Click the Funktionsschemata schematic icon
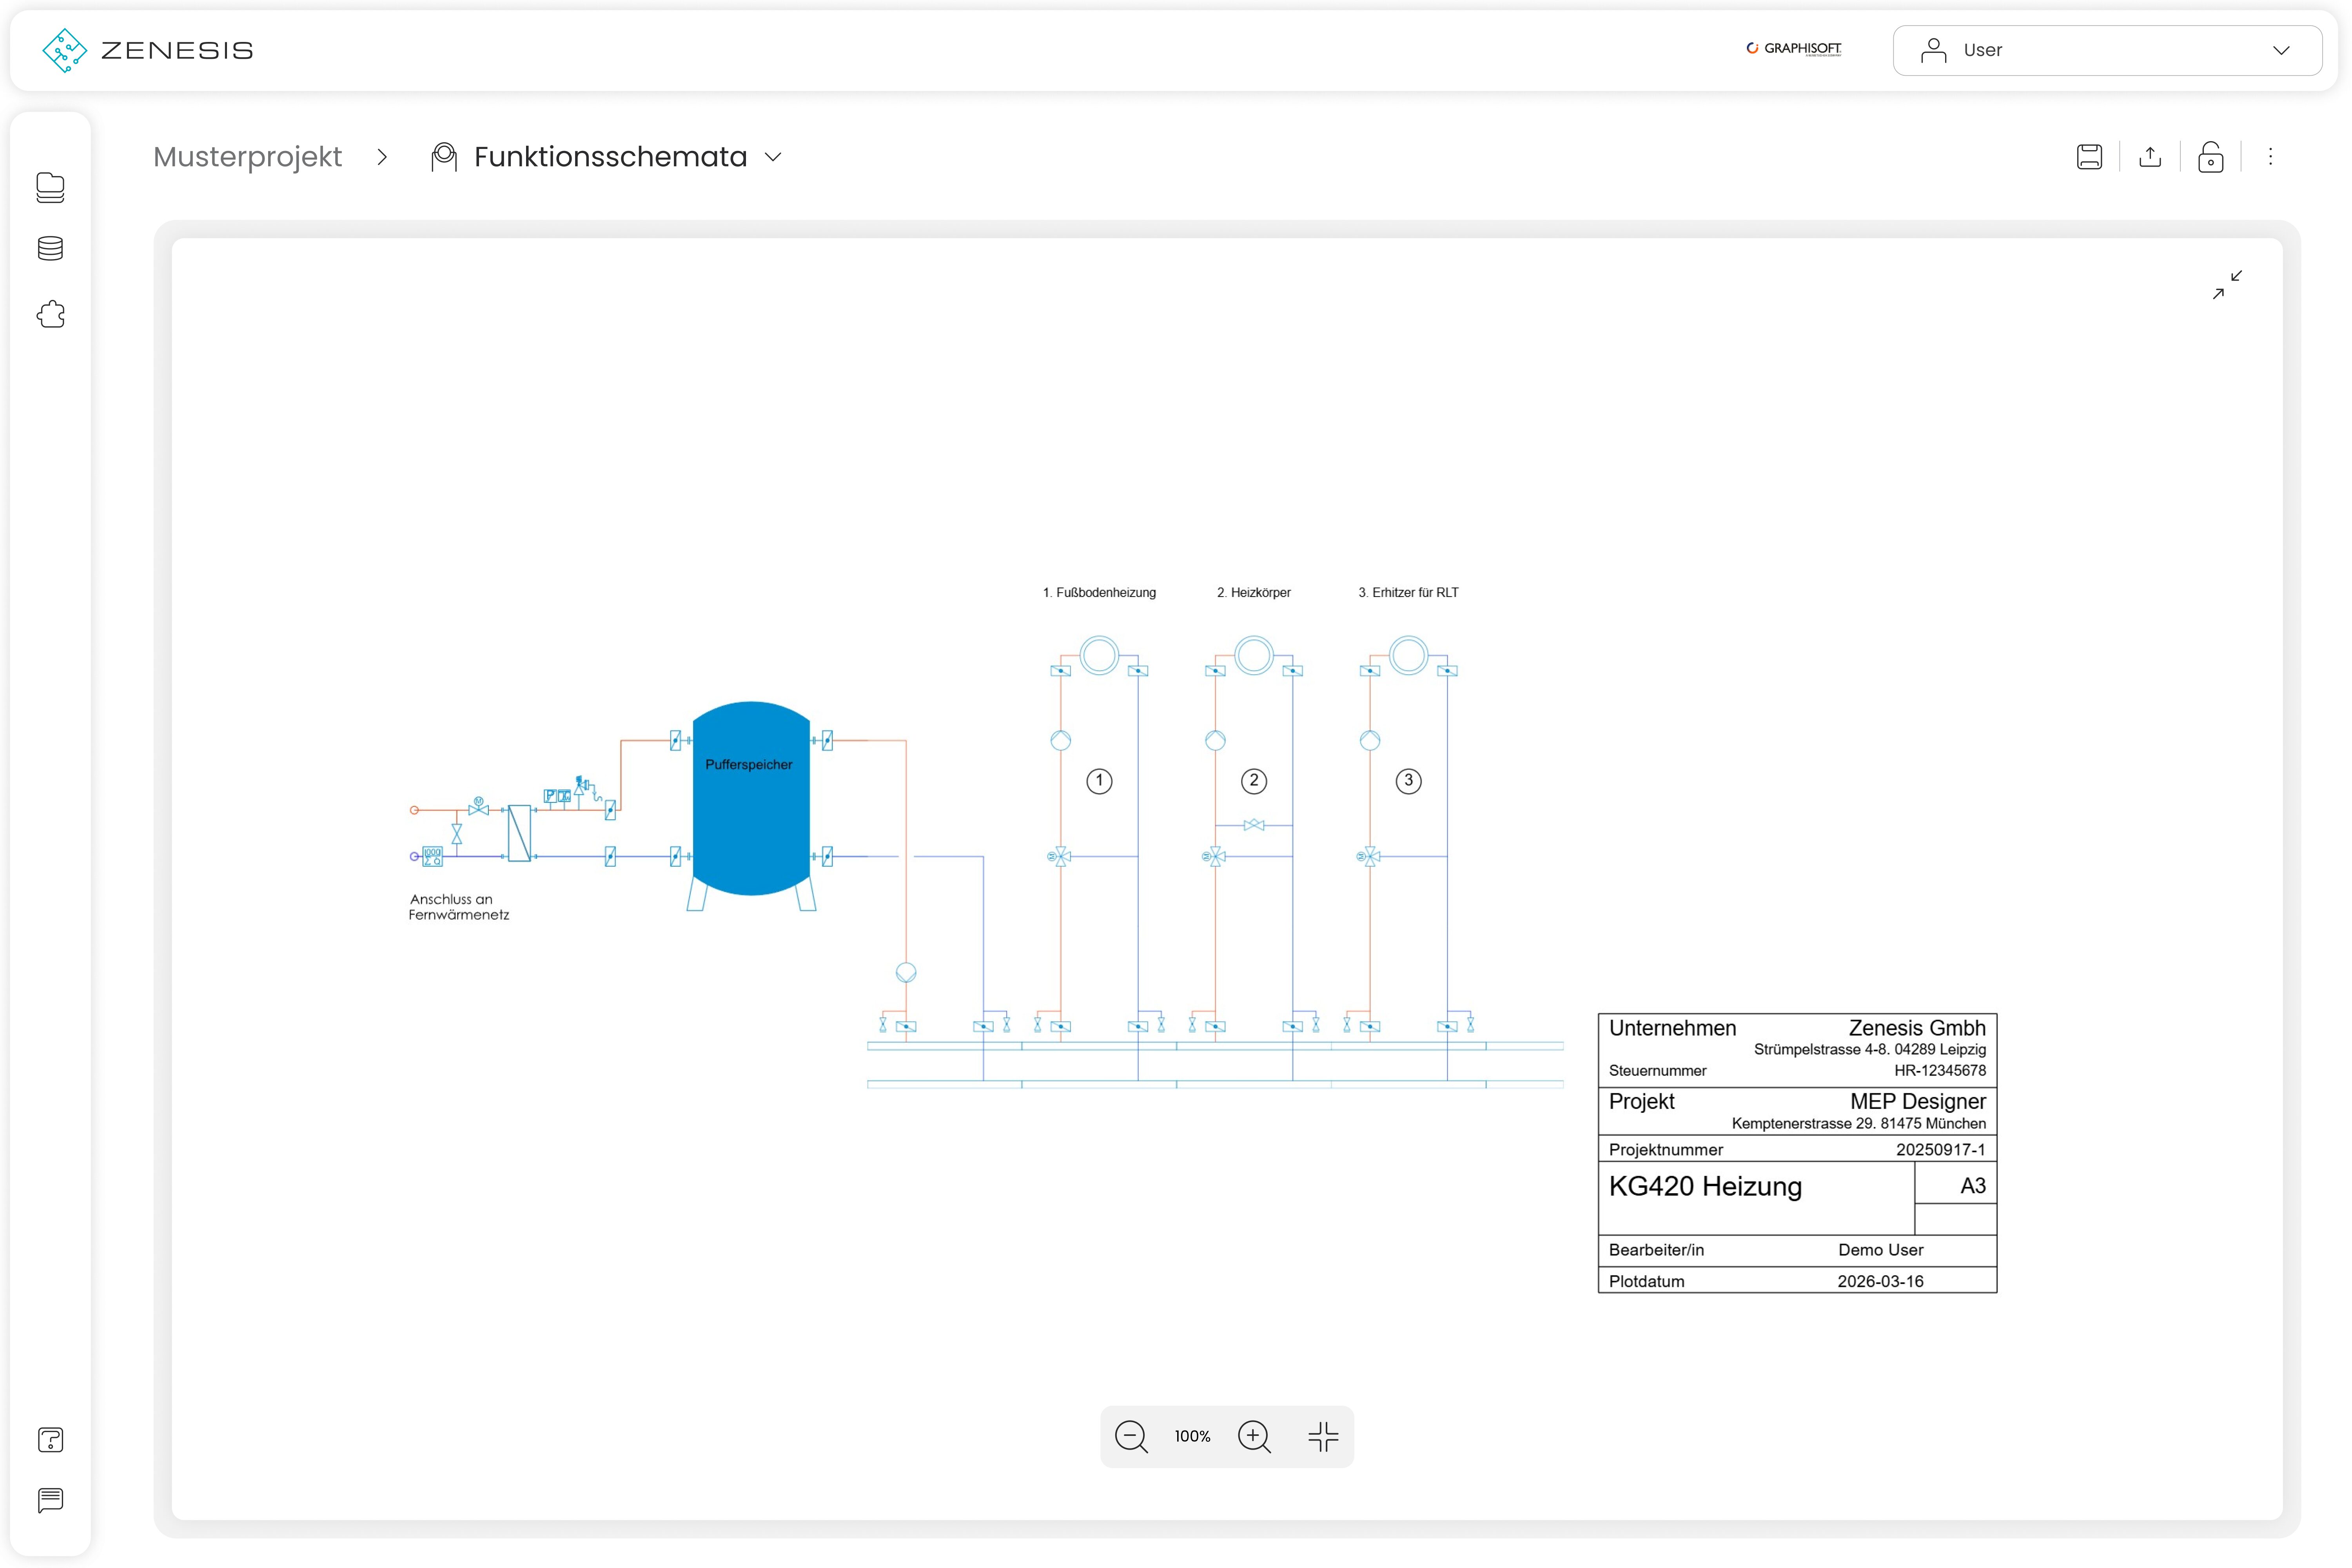The image size is (2352, 1568). point(444,157)
